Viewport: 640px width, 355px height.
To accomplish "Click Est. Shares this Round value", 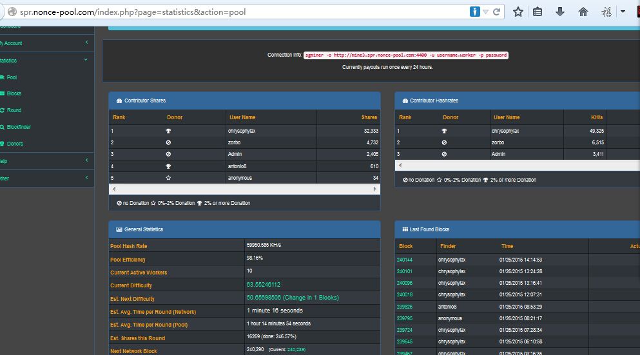I will tap(271, 336).
